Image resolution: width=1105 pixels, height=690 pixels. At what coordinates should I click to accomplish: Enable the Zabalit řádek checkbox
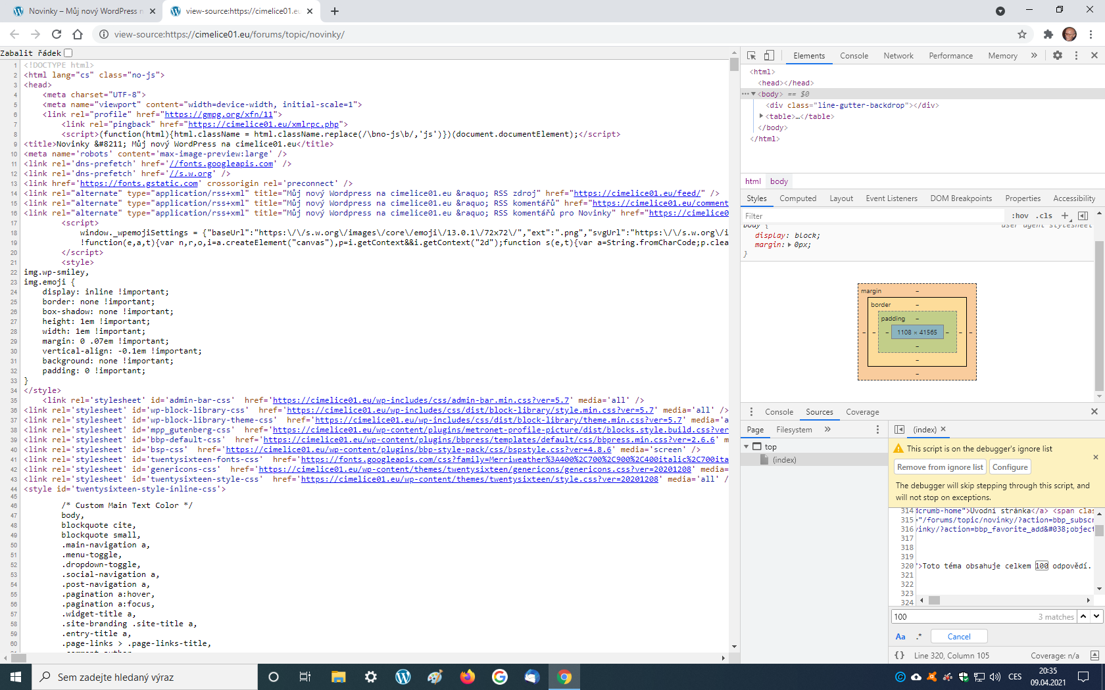(68, 53)
